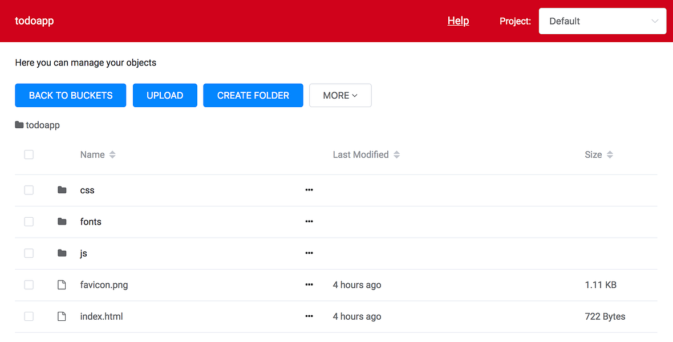Image resolution: width=673 pixels, height=342 pixels.
Task: Click the index.html file icon
Action: click(62, 316)
